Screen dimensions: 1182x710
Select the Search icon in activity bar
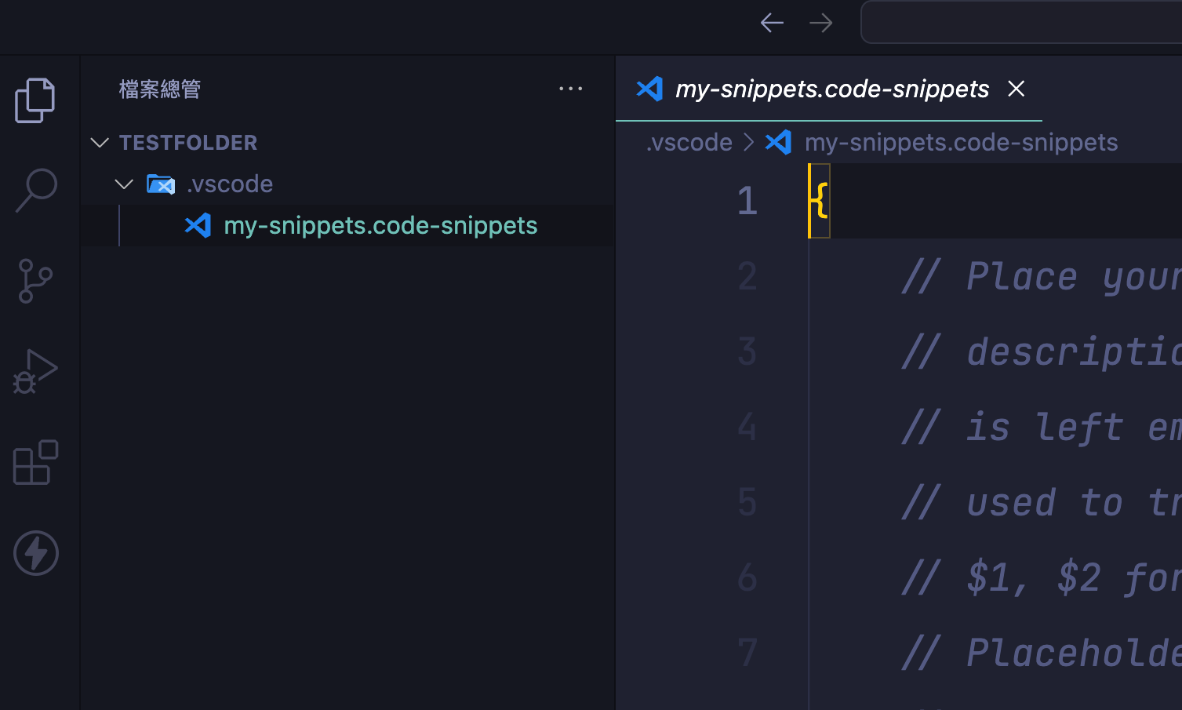[35, 190]
